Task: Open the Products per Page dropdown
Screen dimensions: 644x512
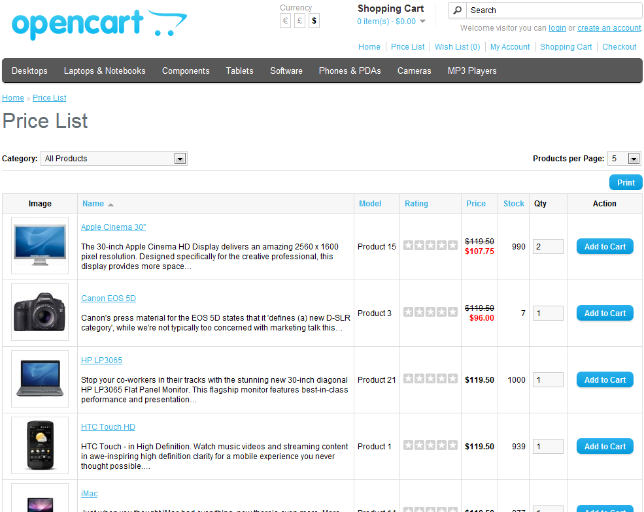Action: tap(624, 158)
